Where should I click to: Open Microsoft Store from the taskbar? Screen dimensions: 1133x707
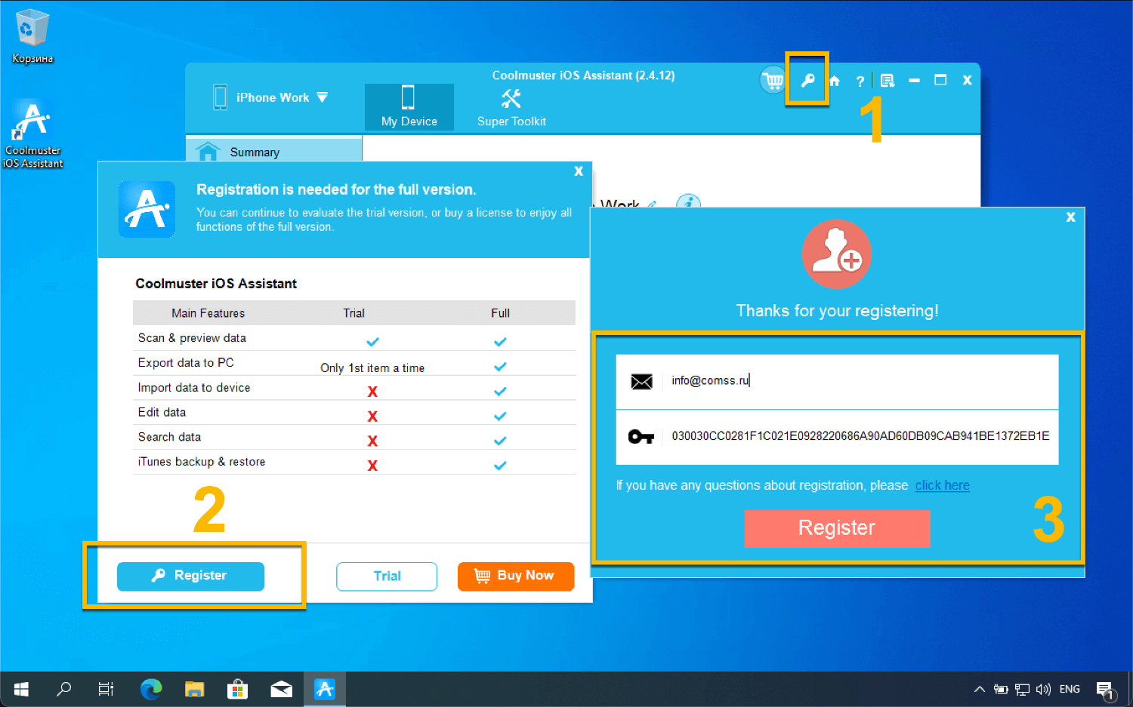pyautogui.click(x=238, y=689)
